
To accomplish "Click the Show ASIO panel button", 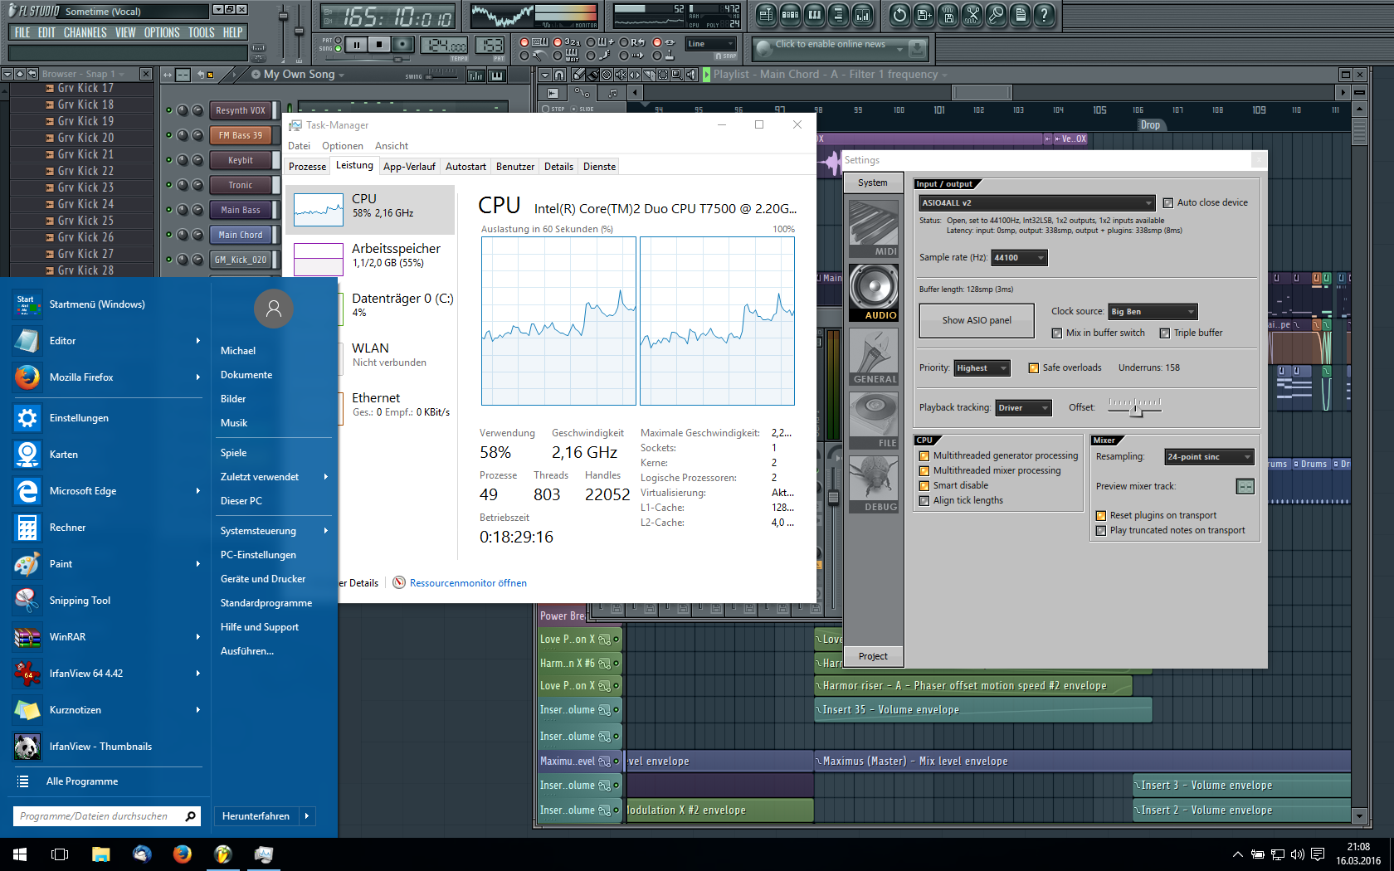I will click(x=977, y=321).
